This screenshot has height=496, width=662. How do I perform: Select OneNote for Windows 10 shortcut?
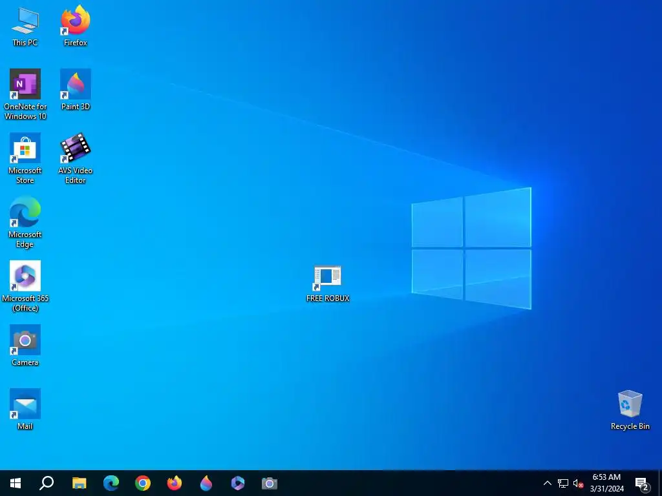coord(25,94)
